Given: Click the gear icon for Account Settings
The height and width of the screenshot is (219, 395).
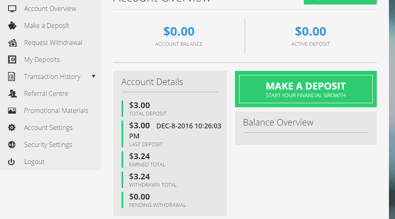Looking at the screenshot, I should [12, 128].
